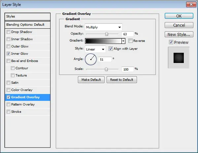The height and width of the screenshot is (153, 198).
Task: Click the angle dial control
Action: 91,59
